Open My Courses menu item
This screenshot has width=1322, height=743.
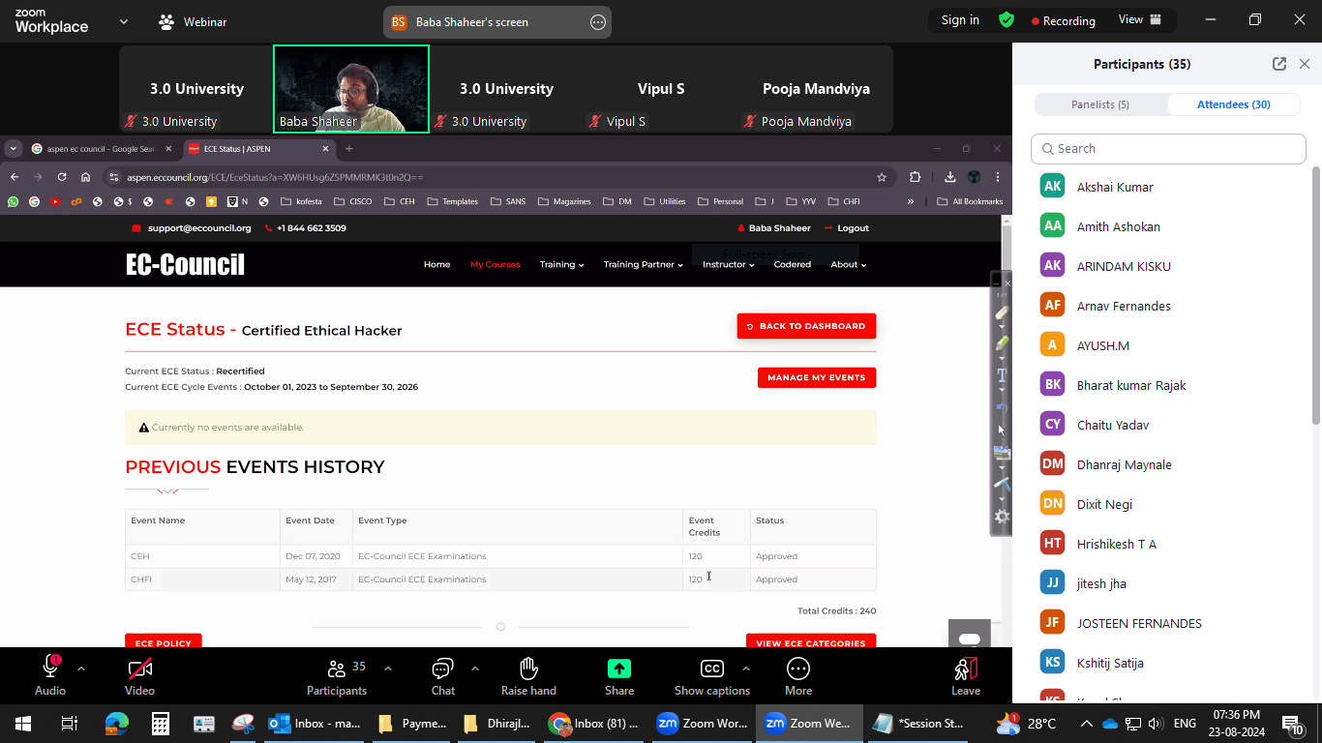(x=495, y=264)
